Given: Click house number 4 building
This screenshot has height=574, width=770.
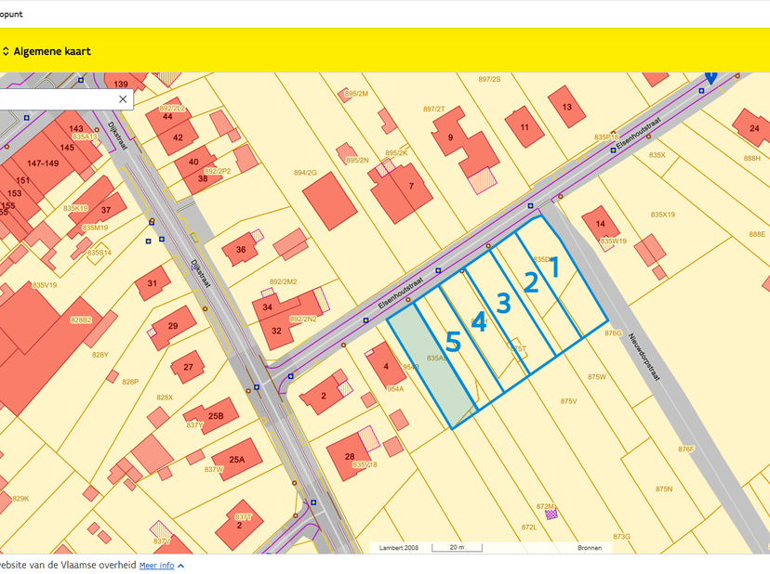Looking at the screenshot, I should pyautogui.click(x=386, y=367).
